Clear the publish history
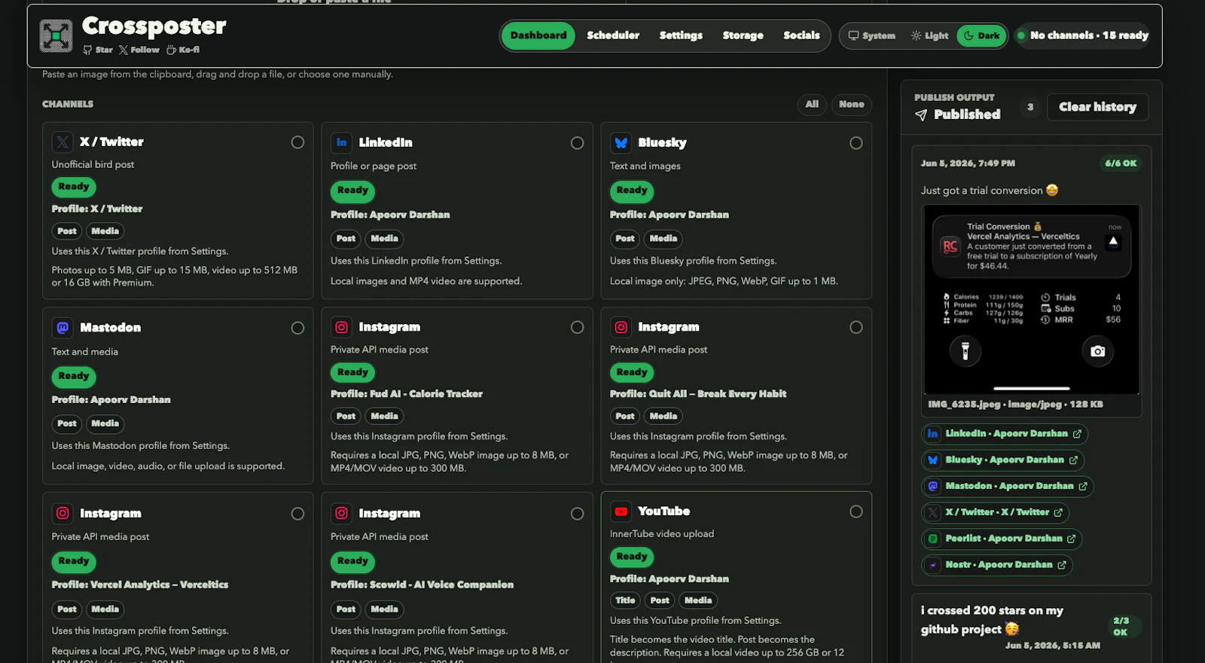Image resolution: width=1205 pixels, height=663 pixels. pos(1097,107)
